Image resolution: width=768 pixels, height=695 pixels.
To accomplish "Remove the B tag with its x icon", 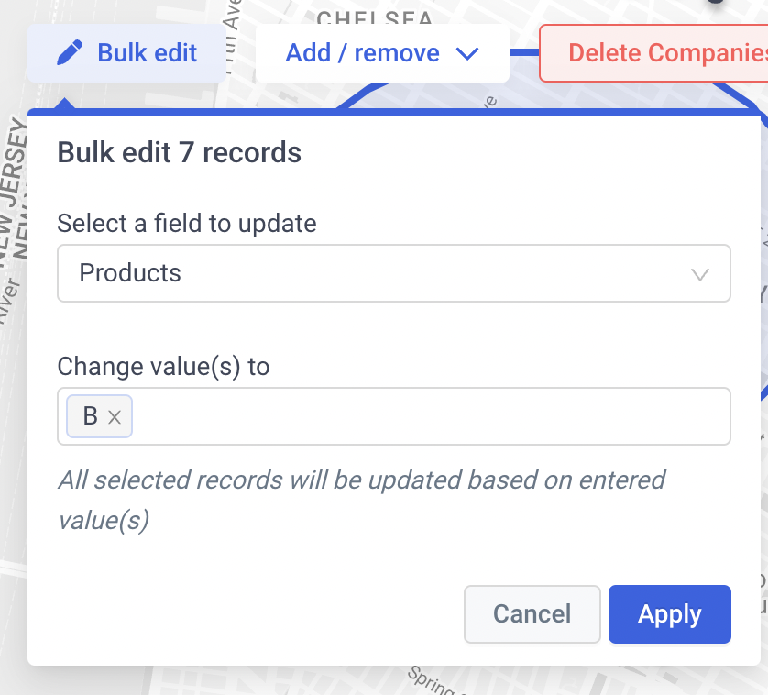I will (x=115, y=417).
